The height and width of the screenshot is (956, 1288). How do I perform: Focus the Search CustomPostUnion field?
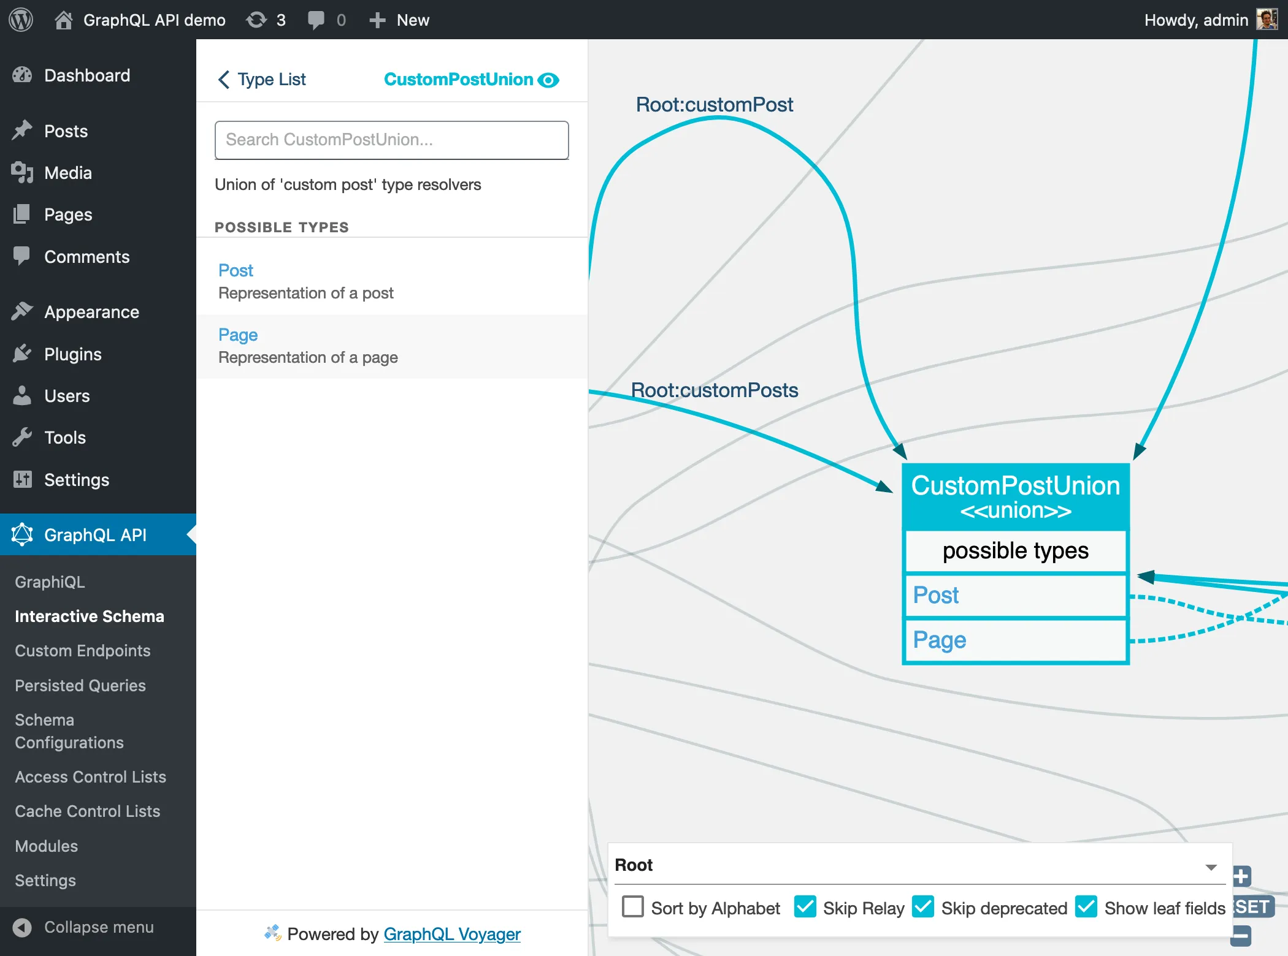tap(392, 140)
